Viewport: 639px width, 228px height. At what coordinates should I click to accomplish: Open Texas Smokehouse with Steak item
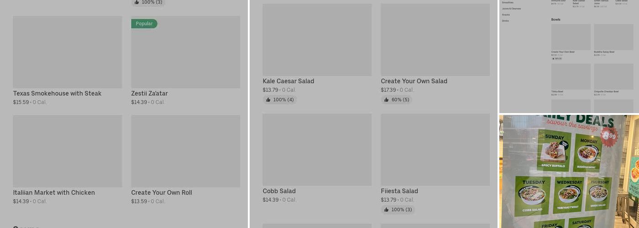(57, 93)
